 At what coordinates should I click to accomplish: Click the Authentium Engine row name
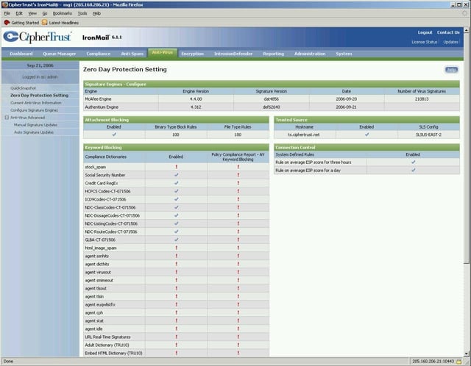pyautogui.click(x=102, y=107)
